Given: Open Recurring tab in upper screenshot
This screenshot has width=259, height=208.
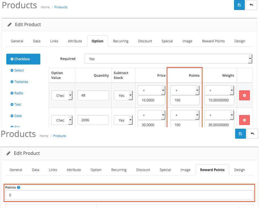Looking at the screenshot, I should click(x=121, y=41).
